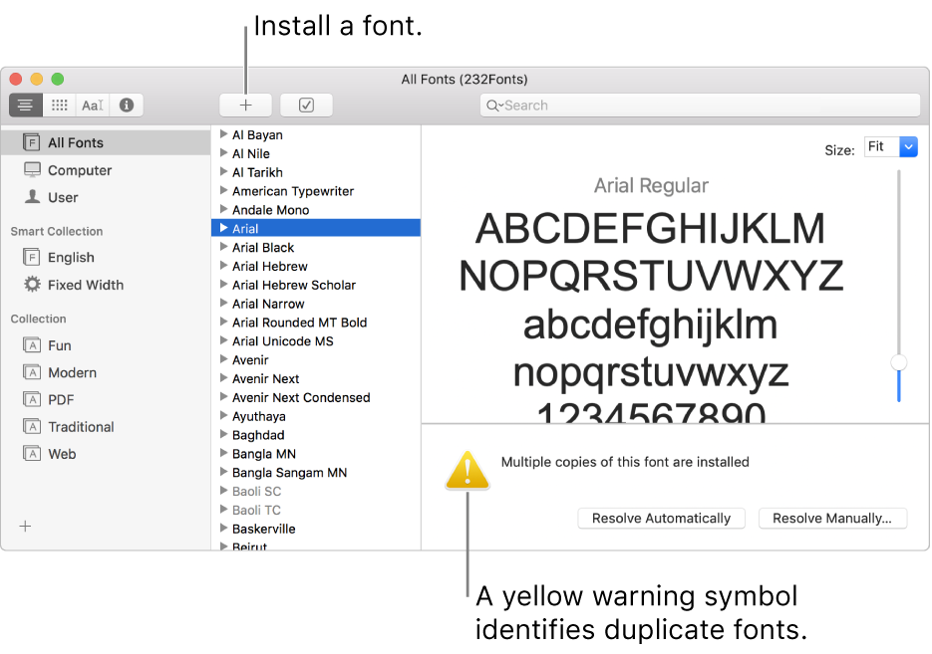Click the Traditional collection icon
932x654 pixels.
pos(32,426)
